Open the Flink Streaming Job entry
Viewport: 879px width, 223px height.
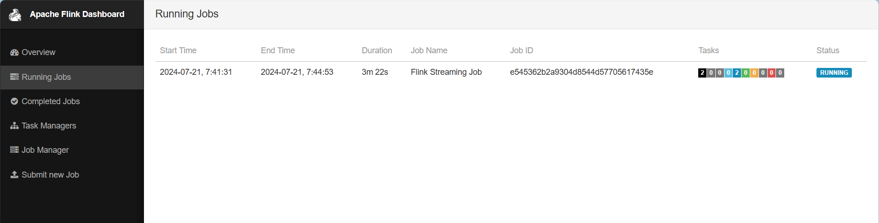click(x=446, y=72)
